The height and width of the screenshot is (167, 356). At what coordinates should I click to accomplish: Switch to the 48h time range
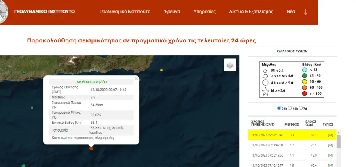coord(290,108)
